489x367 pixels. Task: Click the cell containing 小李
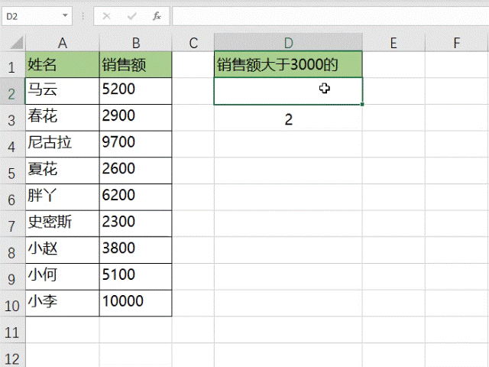[x=63, y=304]
